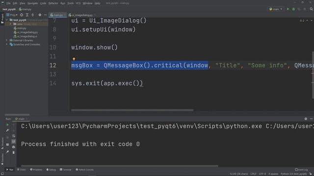Open the Debug tool window button
Viewport: 314px width, 176px height.
tap(51, 170)
